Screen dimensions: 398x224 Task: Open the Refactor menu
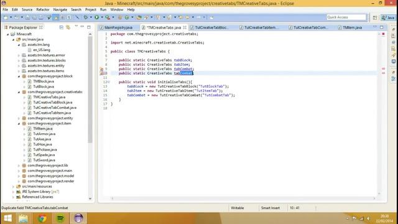point(43,10)
